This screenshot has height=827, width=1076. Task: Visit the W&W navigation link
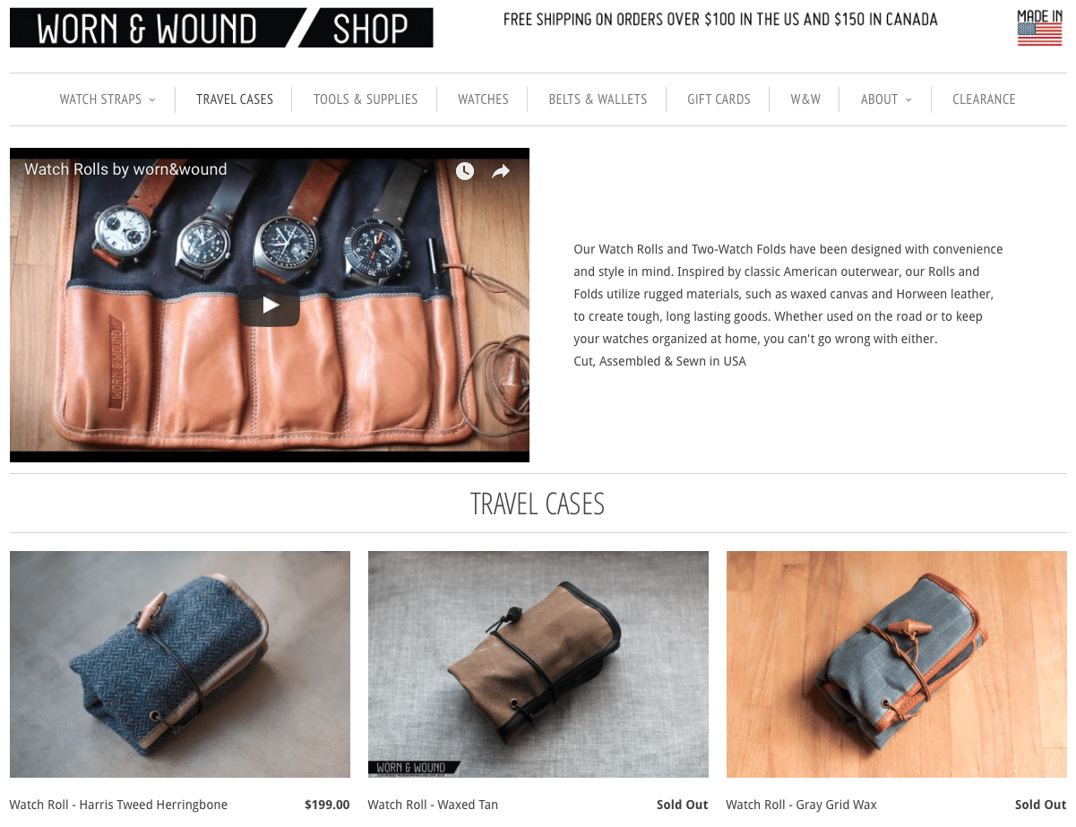pos(805,99)
